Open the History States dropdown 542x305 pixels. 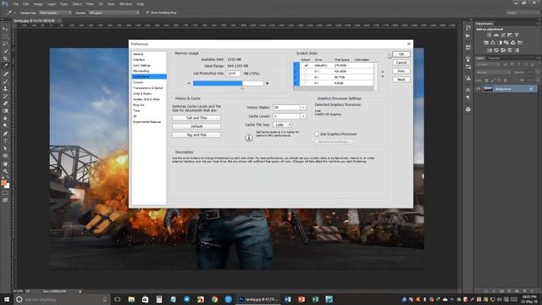coord(303,108)
